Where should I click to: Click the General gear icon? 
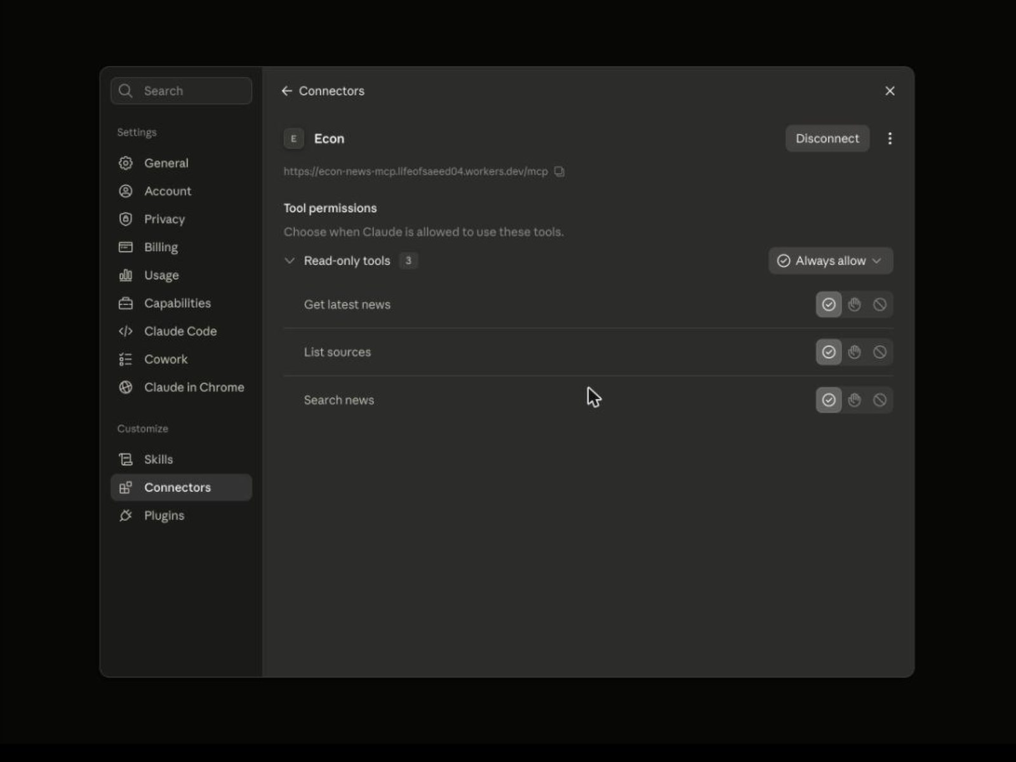[126, 163]
